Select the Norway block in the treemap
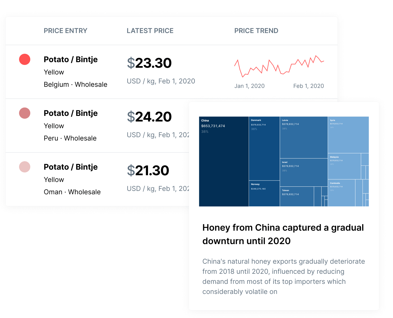The height and width of the screenshot is (318, 393). click(264, 193)
